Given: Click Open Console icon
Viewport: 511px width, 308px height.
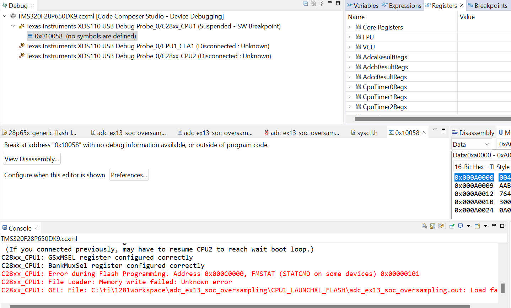Looking at the screenshot, I should [x=477, y=226].
